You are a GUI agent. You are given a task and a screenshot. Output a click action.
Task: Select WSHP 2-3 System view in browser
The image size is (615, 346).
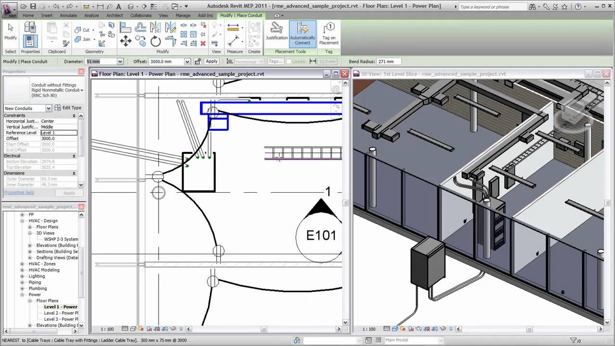(61, 239)
